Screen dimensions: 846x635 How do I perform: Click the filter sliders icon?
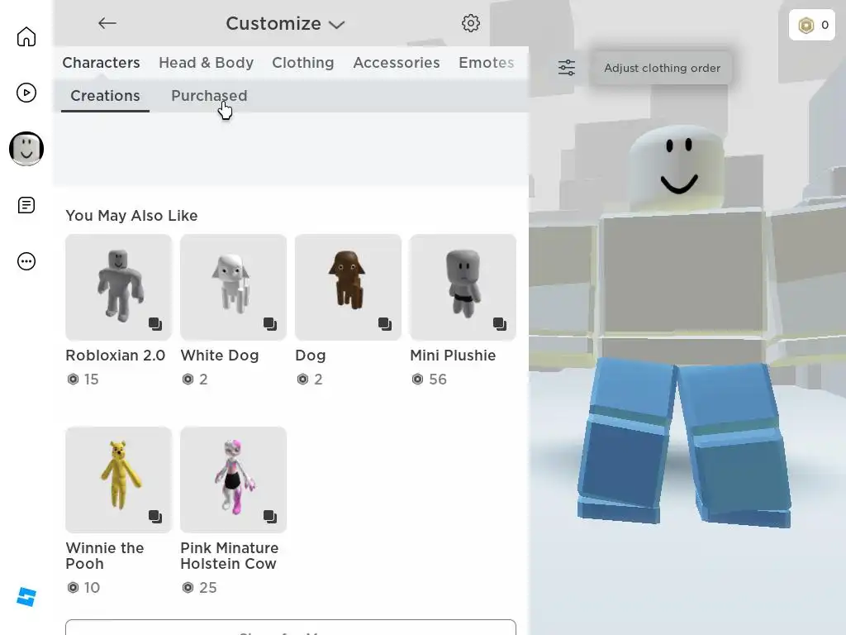coord(567,68)
